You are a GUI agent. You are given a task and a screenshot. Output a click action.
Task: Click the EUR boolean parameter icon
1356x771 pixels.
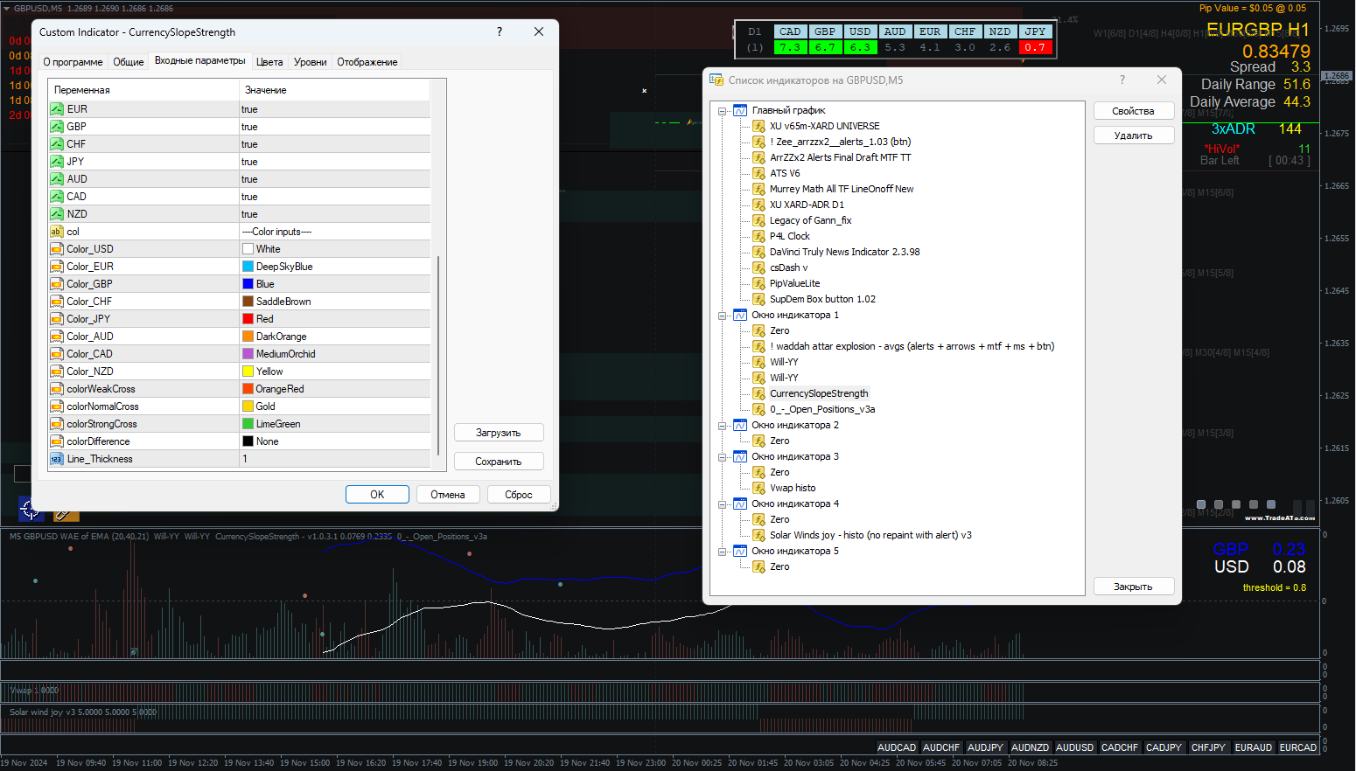(57, 109)
